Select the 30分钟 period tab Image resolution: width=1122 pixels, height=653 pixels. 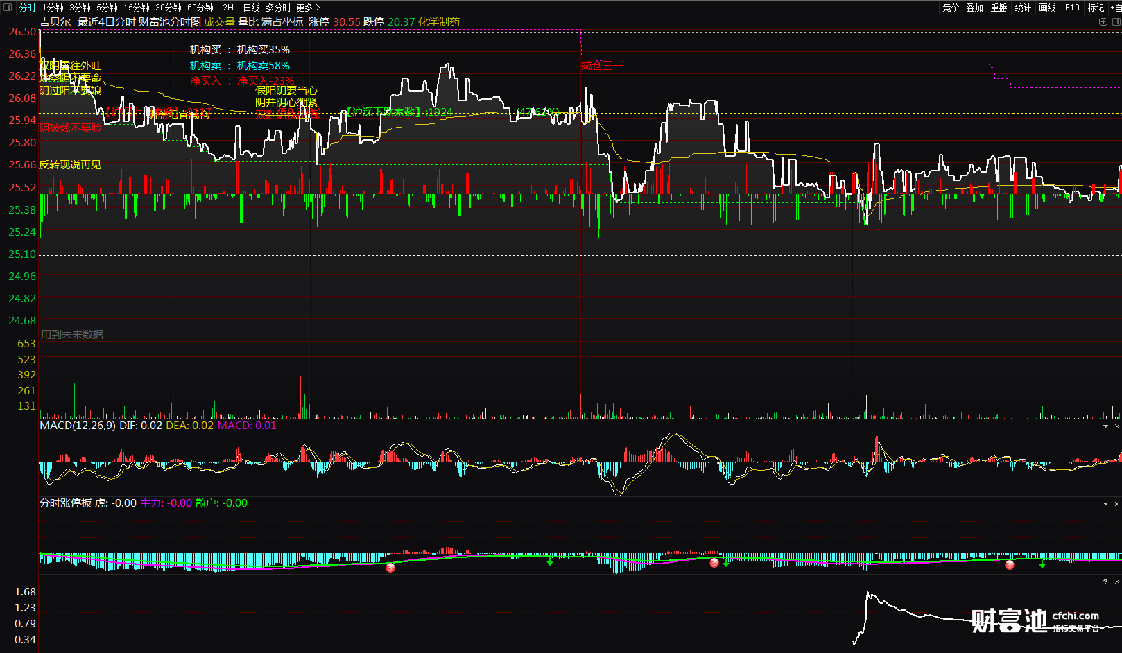pyautogui.click(x=169, y=8)
